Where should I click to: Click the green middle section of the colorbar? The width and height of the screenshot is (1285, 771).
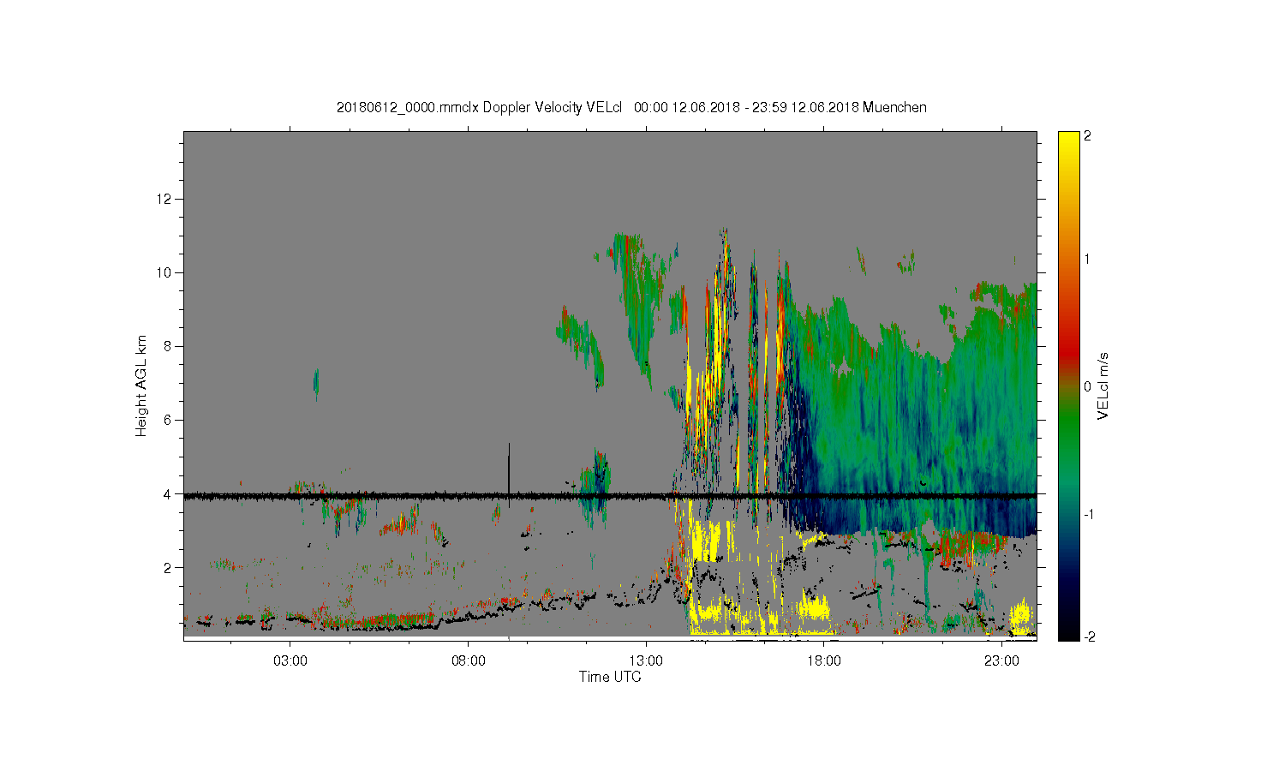click(1068, 428)
